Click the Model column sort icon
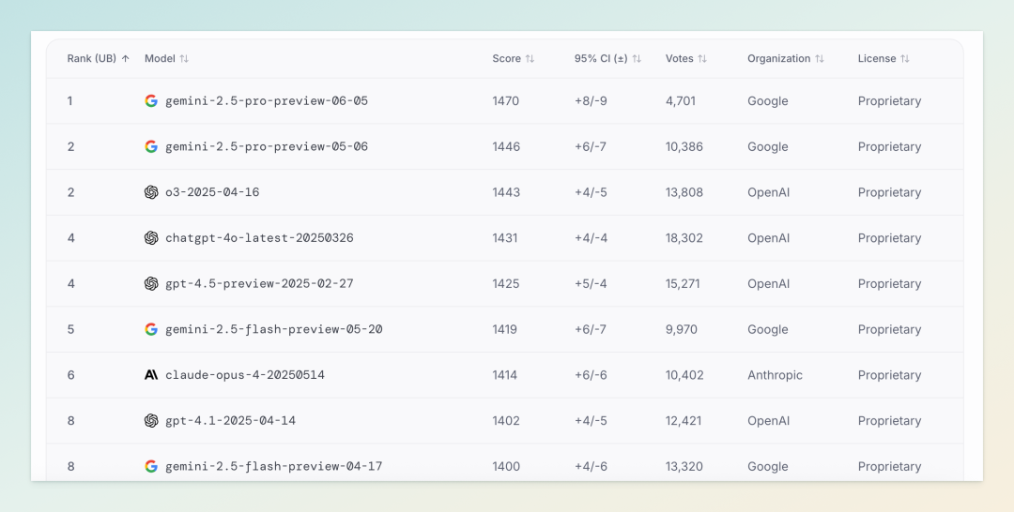 pos(184,59)
